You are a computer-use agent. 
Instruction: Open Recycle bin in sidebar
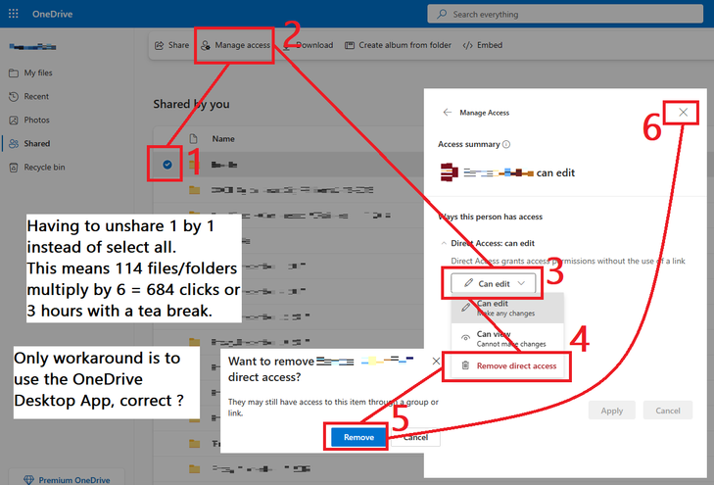pyautogui.click(x=37, y=168)
